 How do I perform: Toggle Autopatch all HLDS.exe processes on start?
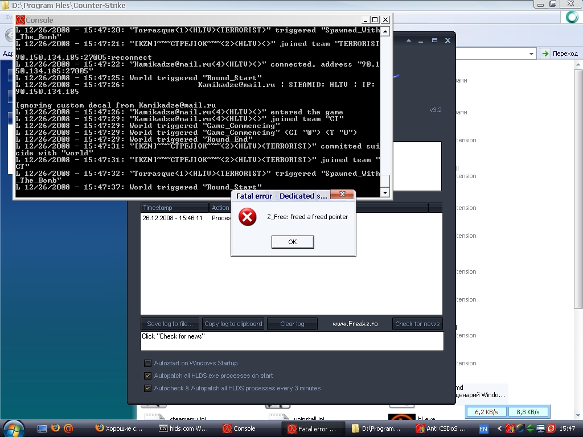point(147,376)
